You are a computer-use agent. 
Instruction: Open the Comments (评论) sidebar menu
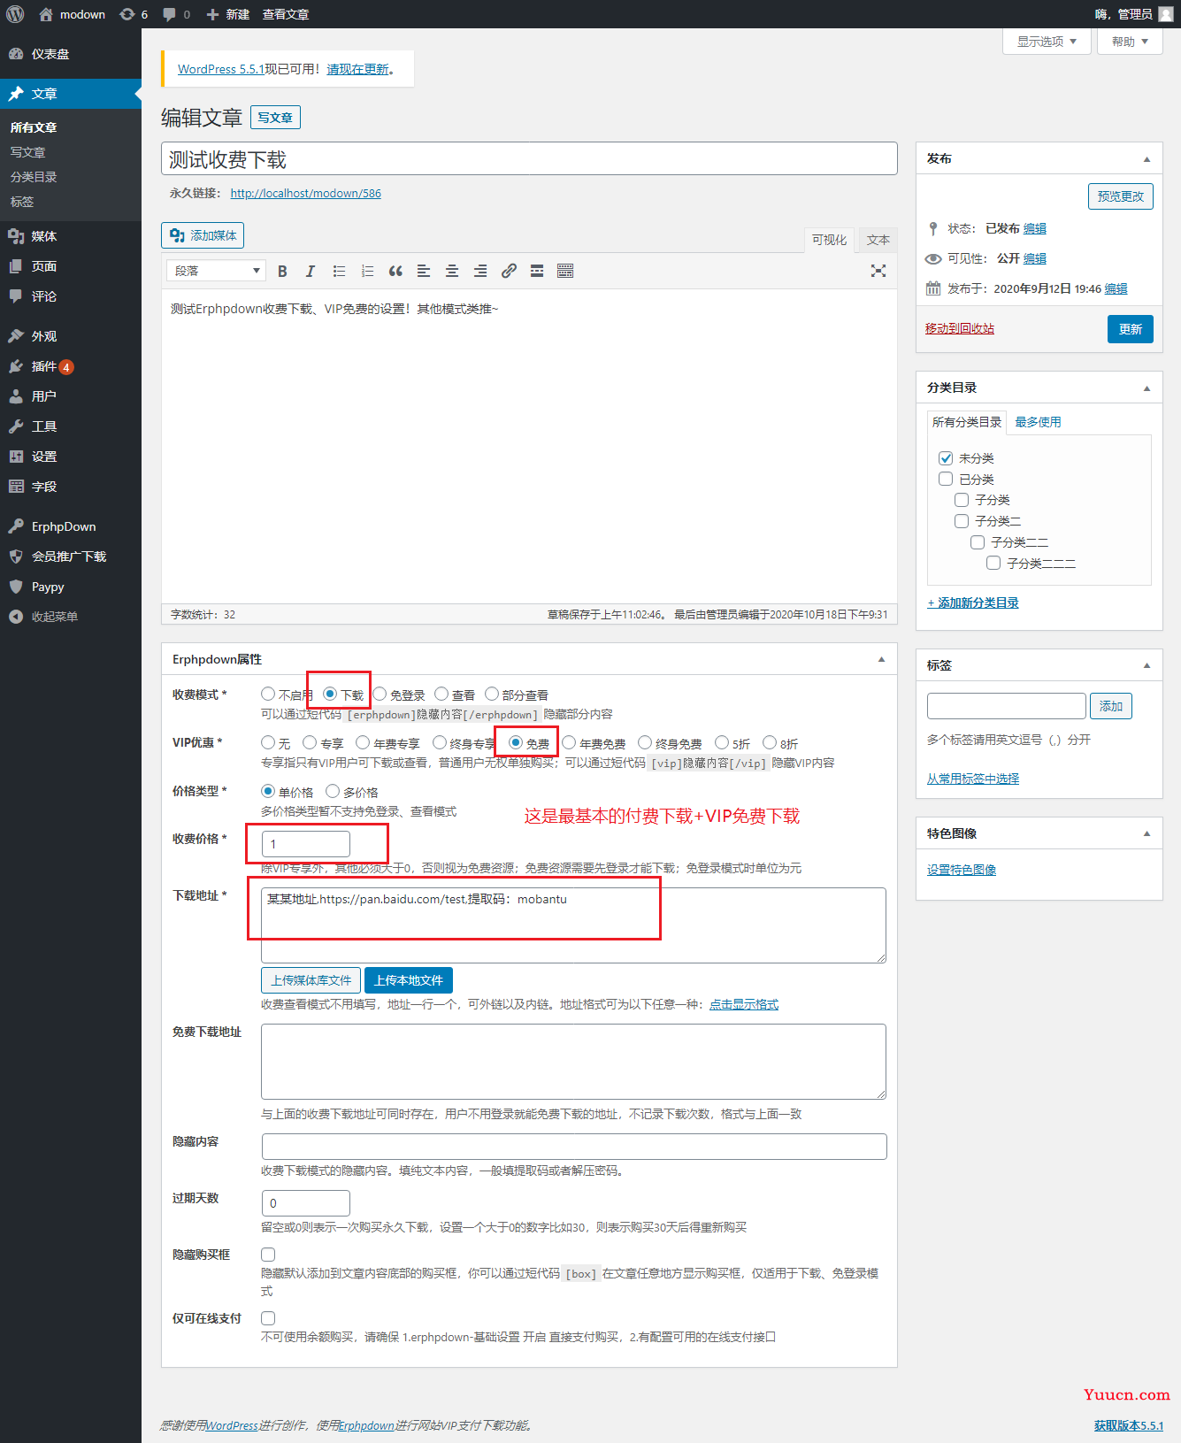point(71,296)
